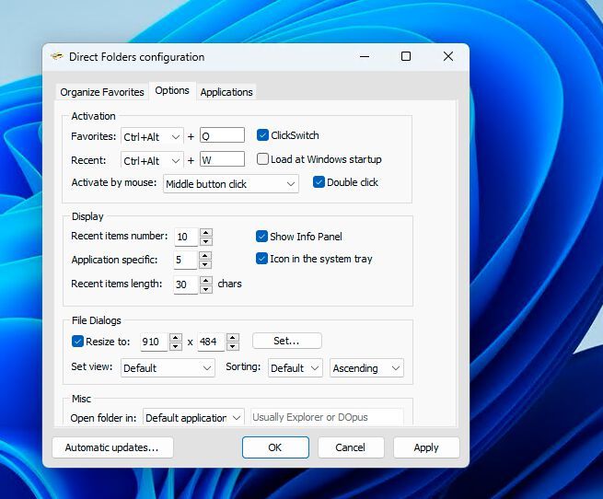
Task: Open Recent modifier dropdown Ctrl+Alt
Action: tap(152, 160)
